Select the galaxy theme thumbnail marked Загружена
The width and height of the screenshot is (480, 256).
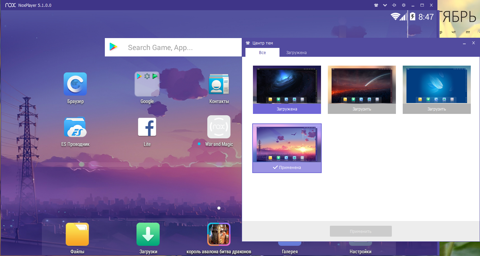[287, 85]
